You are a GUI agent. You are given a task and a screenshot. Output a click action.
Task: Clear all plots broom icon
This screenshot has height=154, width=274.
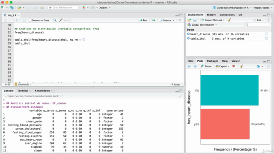pos(241,66)
